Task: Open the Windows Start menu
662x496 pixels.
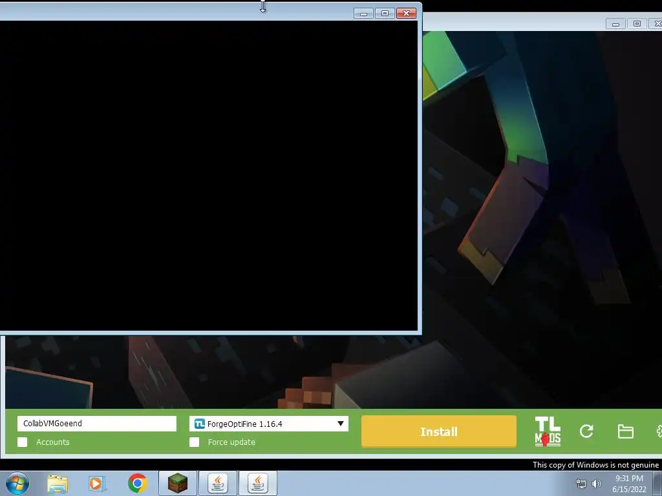Action: tap(17, 483)
